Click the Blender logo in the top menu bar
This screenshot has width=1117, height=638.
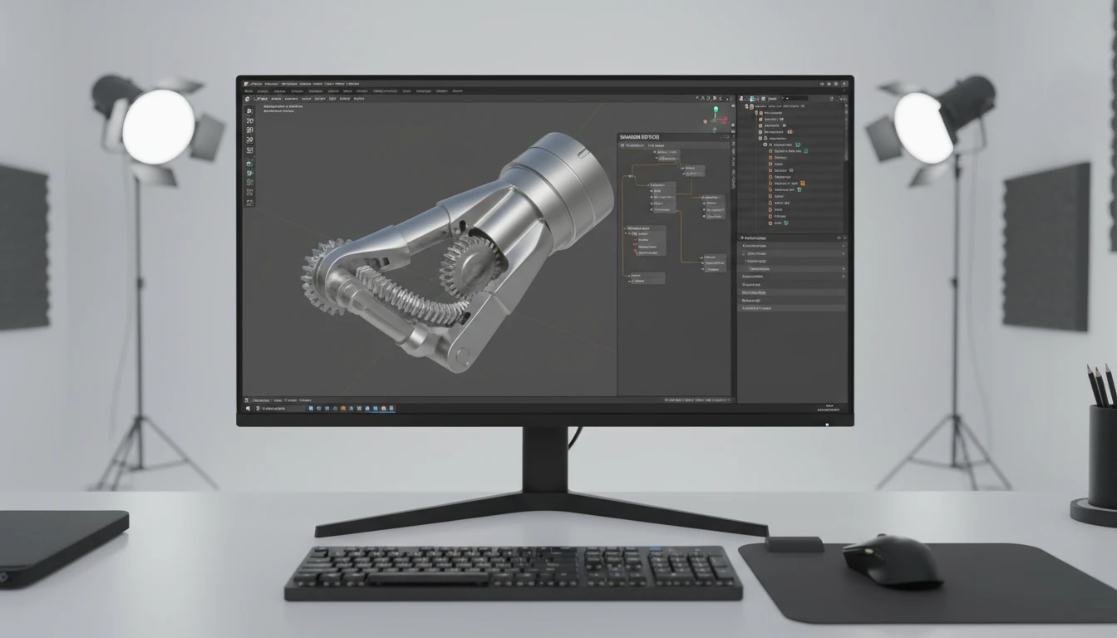click(x=246, y=84)
